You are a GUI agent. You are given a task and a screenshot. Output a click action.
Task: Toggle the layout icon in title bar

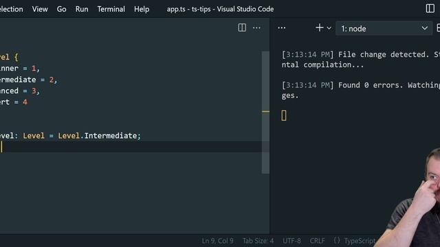click(430, 8)
